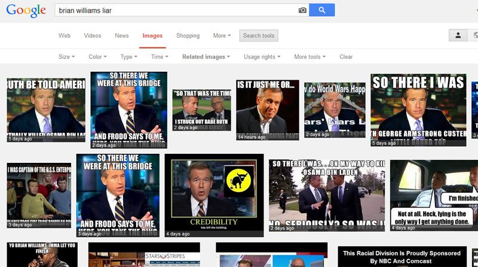Select the Images tab
The width and height of the screenshot is (478, 267).
152,36
